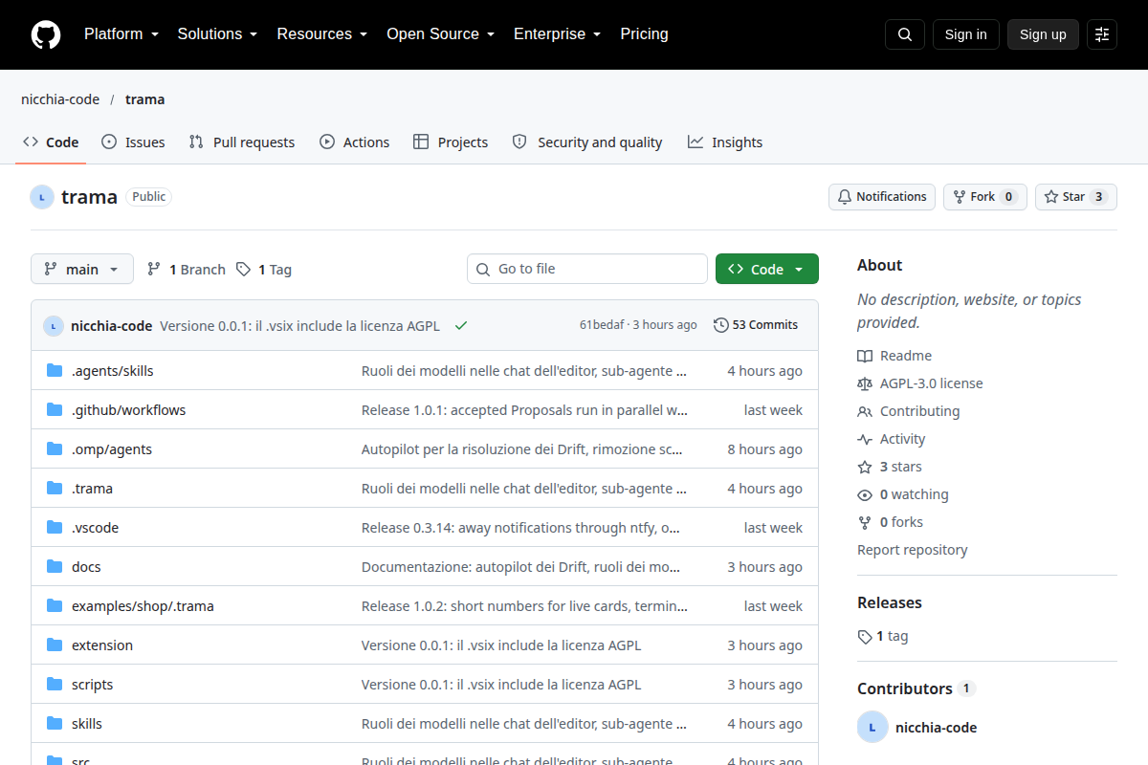Click the people icon next to Contributing
This screenshot has height=765, width=1148.
point(865,411)
